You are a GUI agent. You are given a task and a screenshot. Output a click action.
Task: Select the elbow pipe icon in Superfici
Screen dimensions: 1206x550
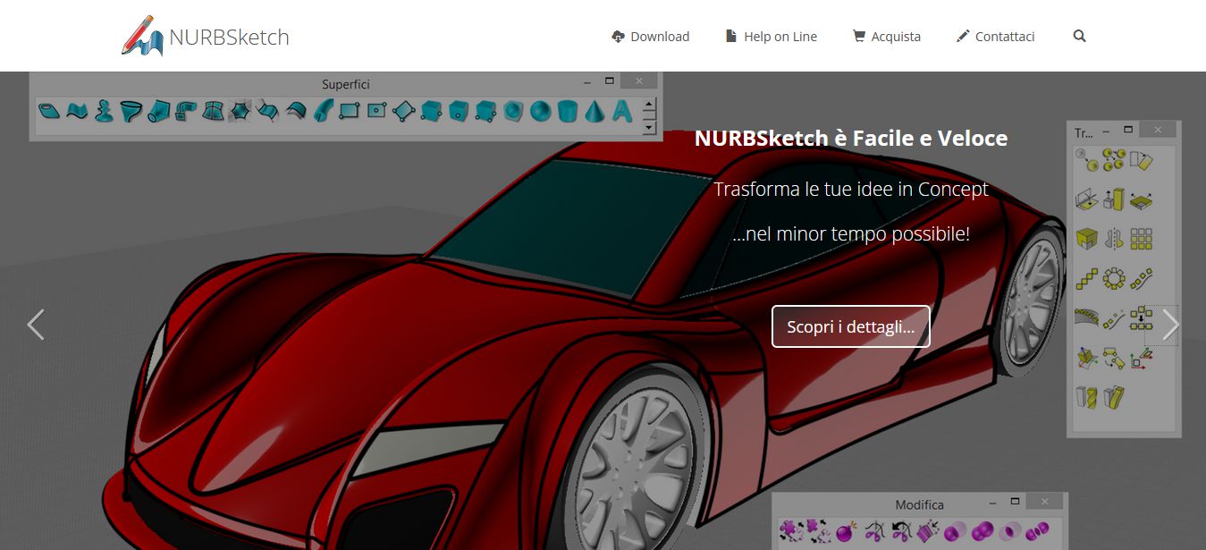pos(187,111)
